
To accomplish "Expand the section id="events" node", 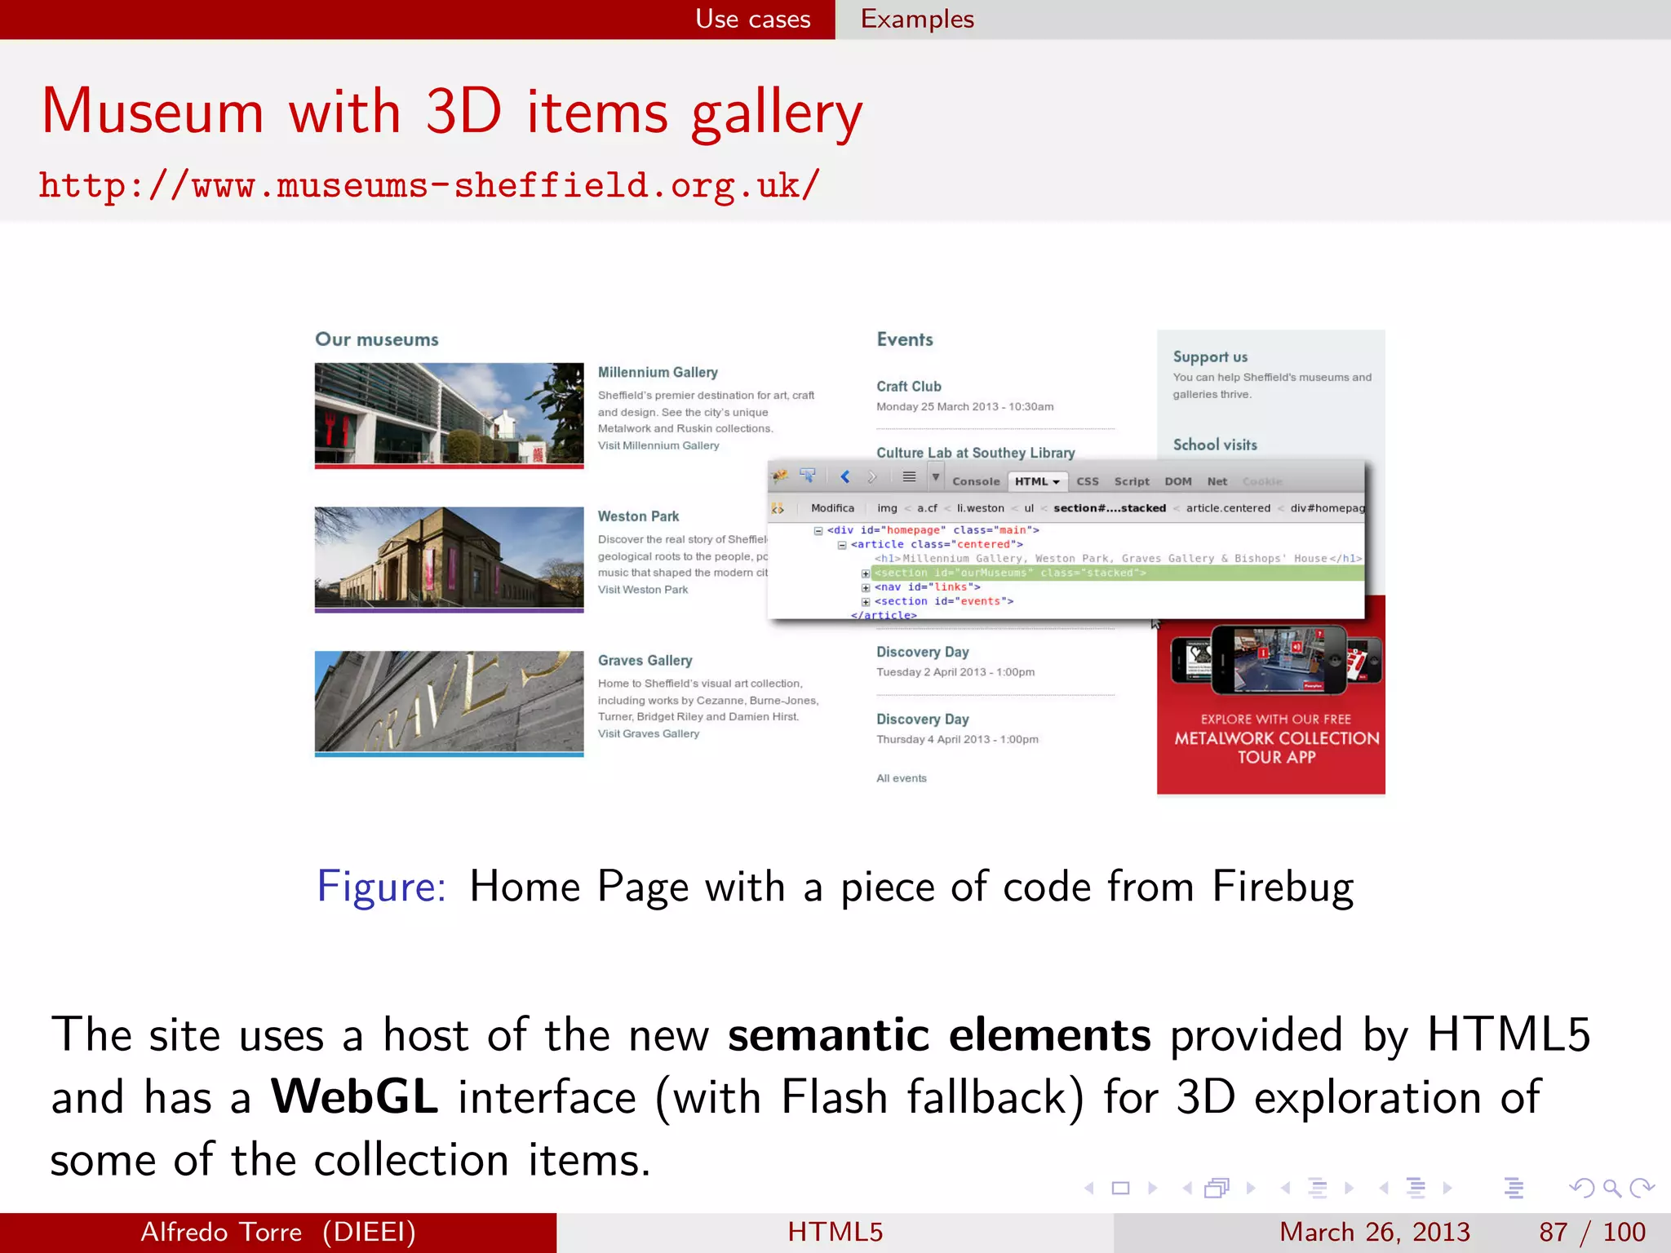I will pos(866,602).
